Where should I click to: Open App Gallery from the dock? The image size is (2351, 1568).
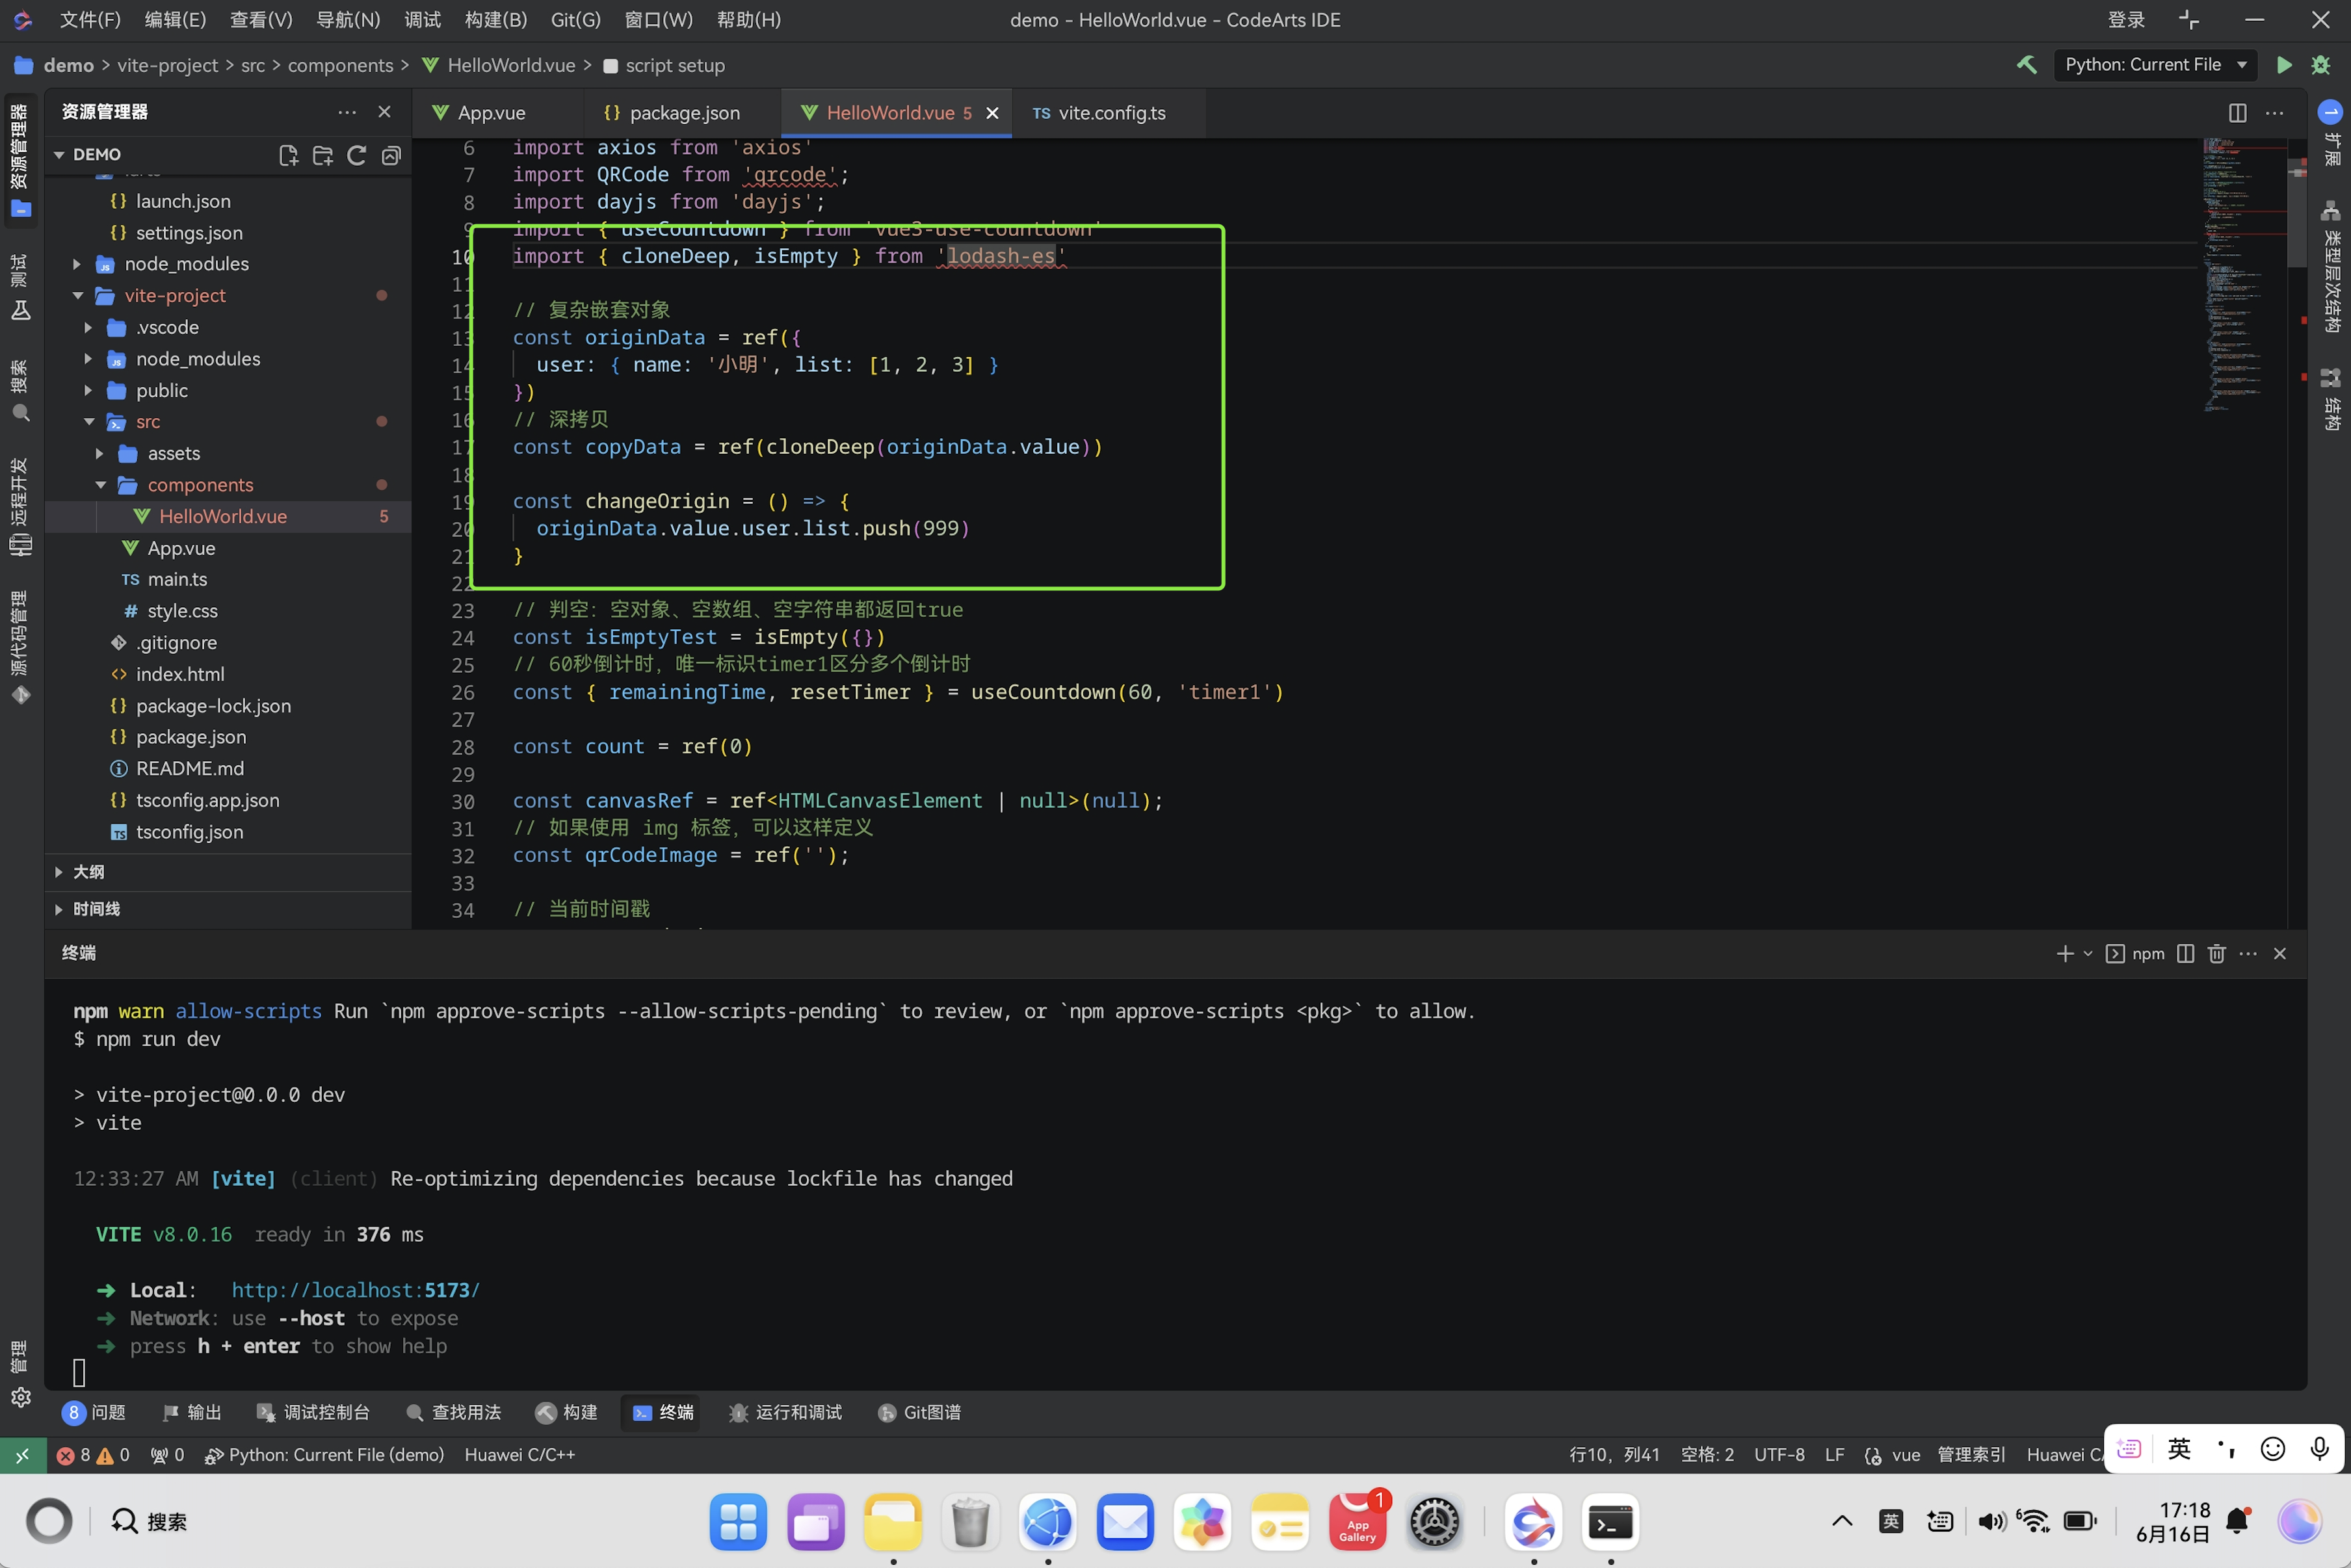tap(1357, 1522)
